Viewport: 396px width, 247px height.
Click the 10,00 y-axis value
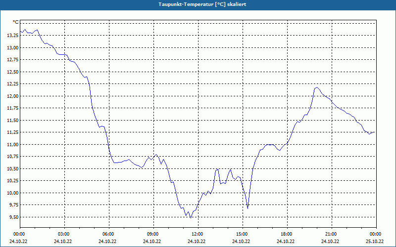click(13, 193)
